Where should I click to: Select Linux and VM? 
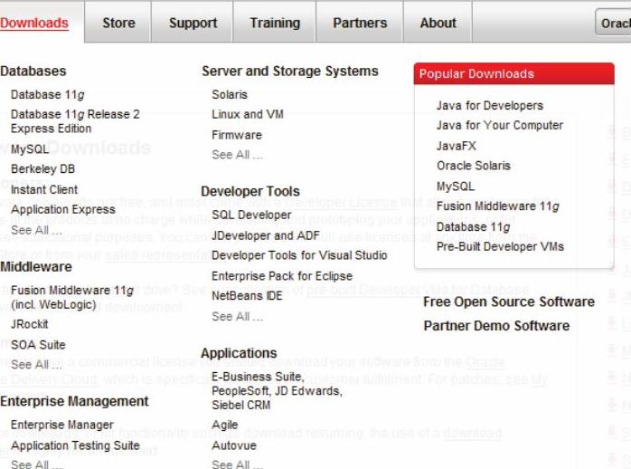(248, 114)
